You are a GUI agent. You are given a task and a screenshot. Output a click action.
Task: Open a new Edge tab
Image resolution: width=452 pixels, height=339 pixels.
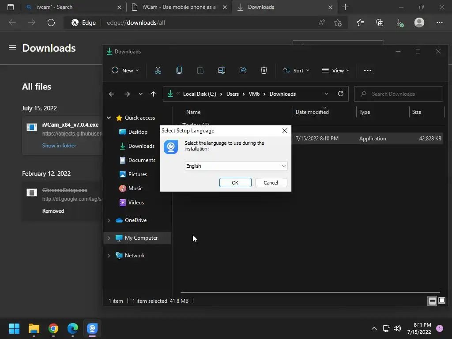[x=345, y=7]
